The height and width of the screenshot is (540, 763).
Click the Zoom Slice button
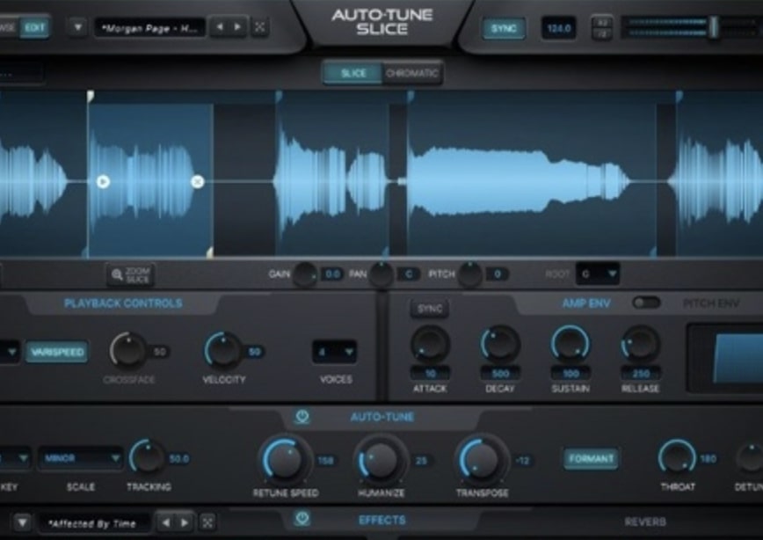[130, 275]
